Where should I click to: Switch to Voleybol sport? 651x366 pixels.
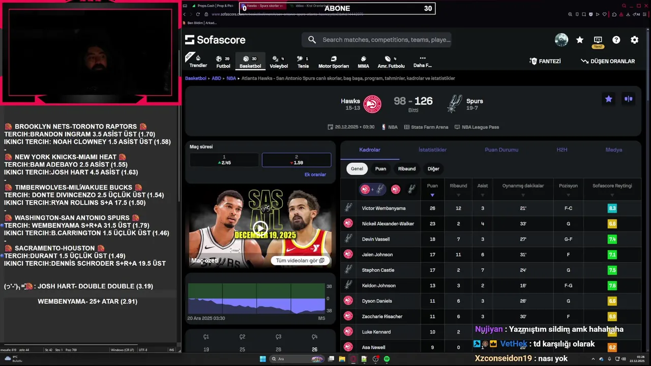coord(279,62)
